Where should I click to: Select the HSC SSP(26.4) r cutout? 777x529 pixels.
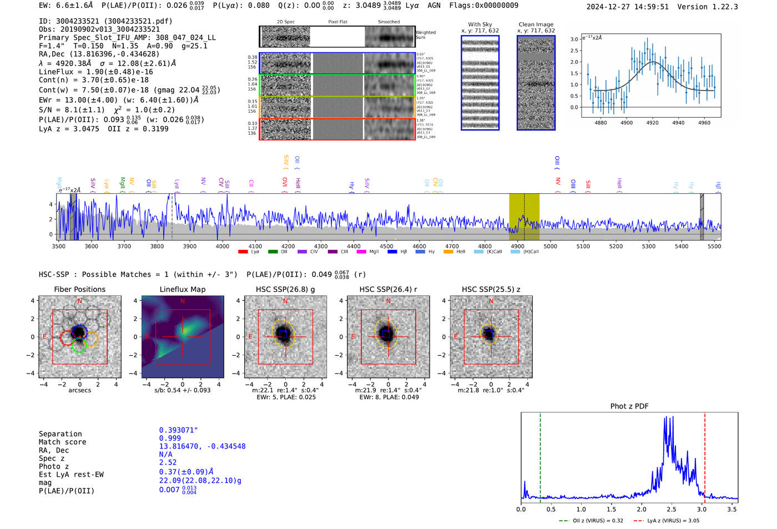coord(389,337)
